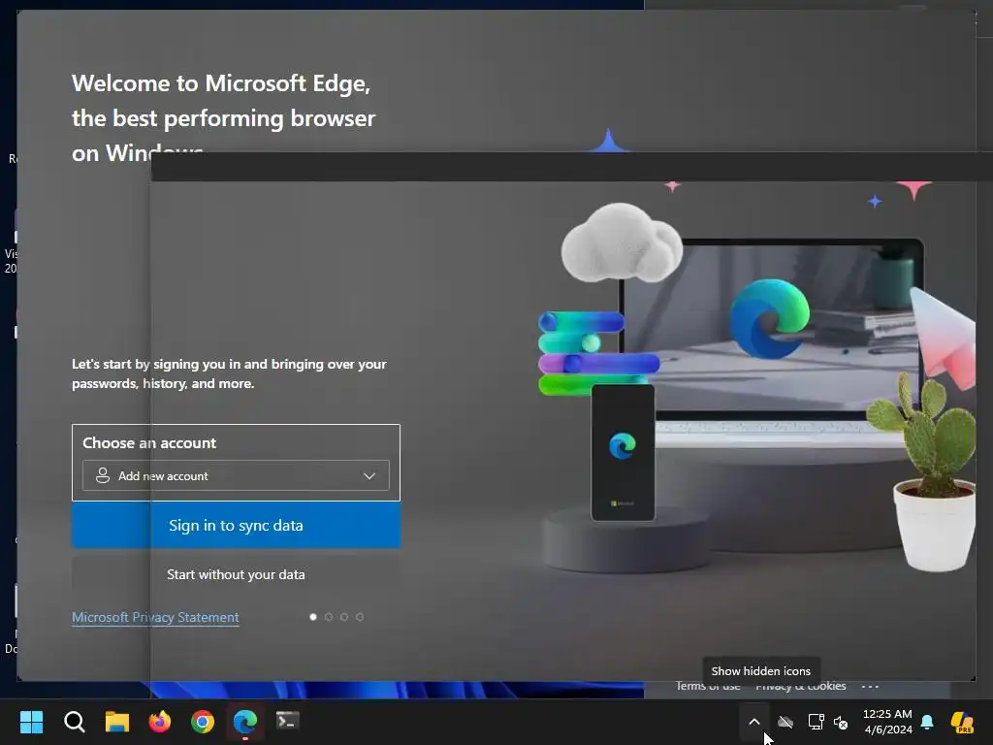Click the person icon in account dropdown

click(103, 475)
